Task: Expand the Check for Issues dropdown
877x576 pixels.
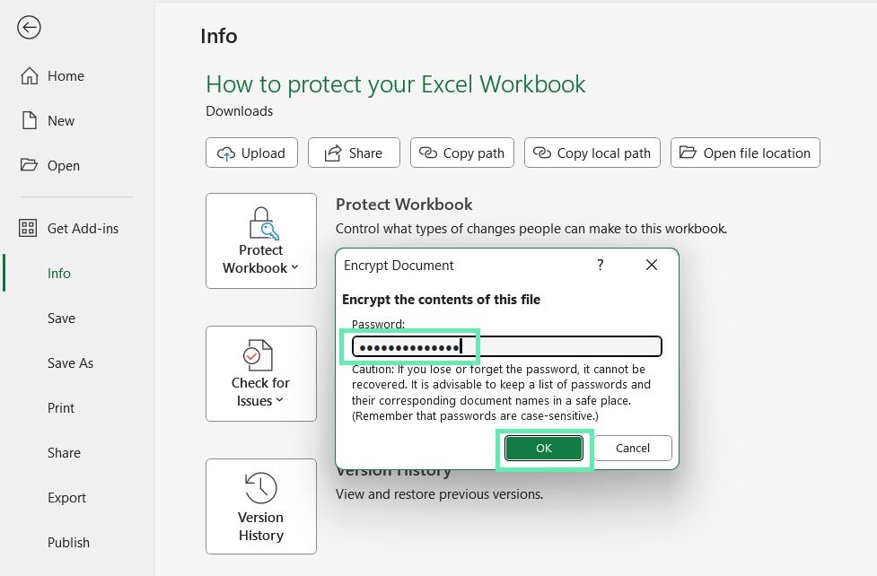Action: (261, 373)
